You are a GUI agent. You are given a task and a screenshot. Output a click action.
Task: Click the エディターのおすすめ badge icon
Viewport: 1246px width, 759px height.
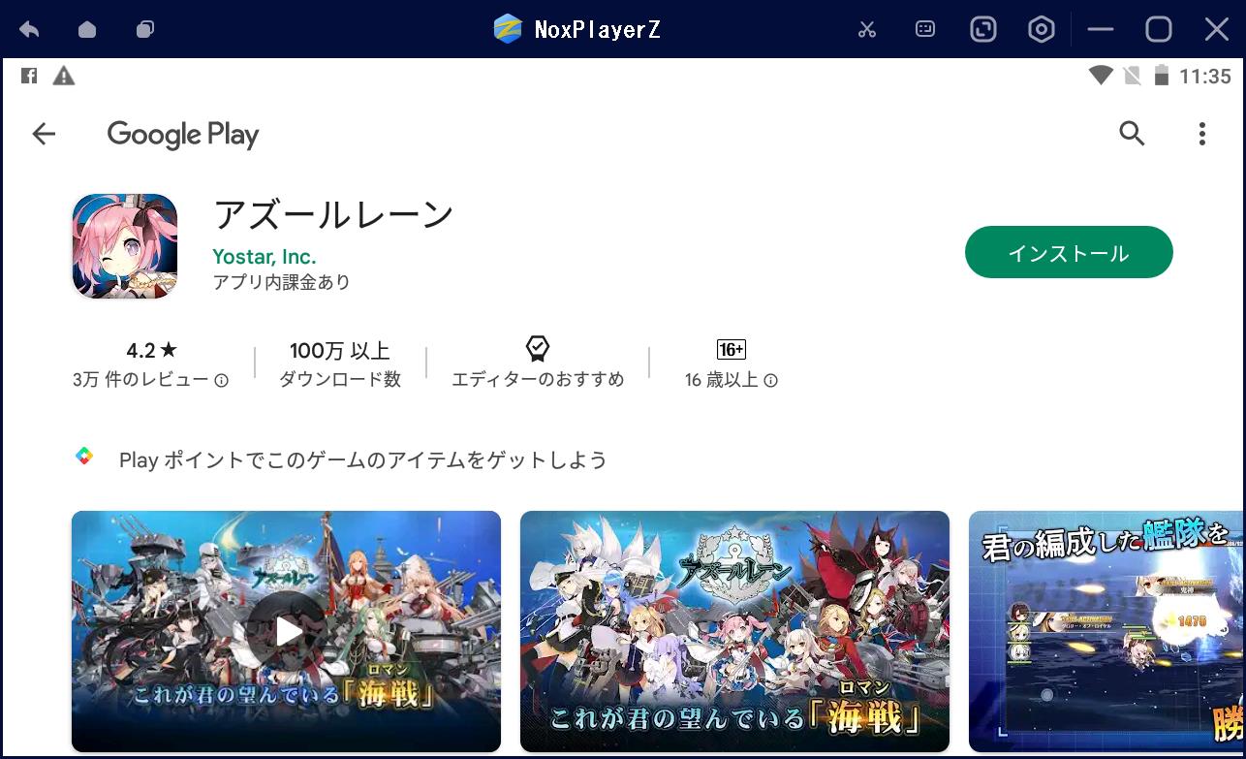point(537,349)
